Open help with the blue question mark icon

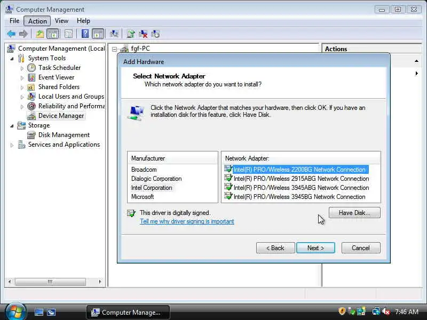(x=85, y=34)
